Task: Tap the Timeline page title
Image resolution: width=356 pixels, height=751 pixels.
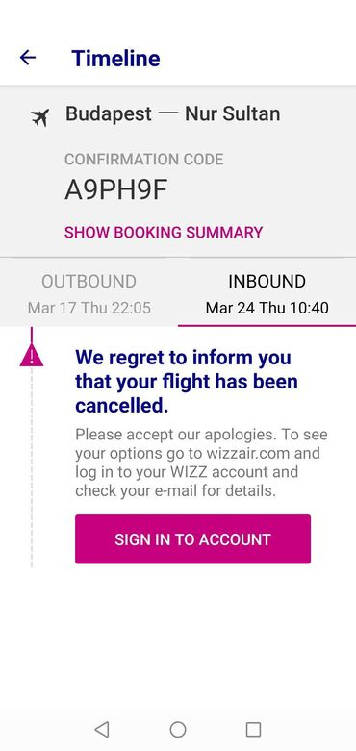Action: tap(116, 58)
